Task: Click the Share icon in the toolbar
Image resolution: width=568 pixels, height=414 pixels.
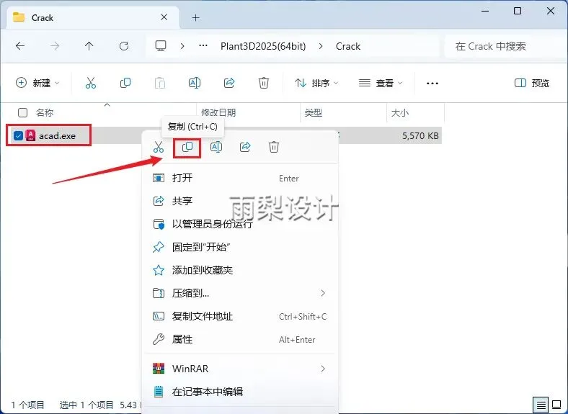Action: pos(229,83)
